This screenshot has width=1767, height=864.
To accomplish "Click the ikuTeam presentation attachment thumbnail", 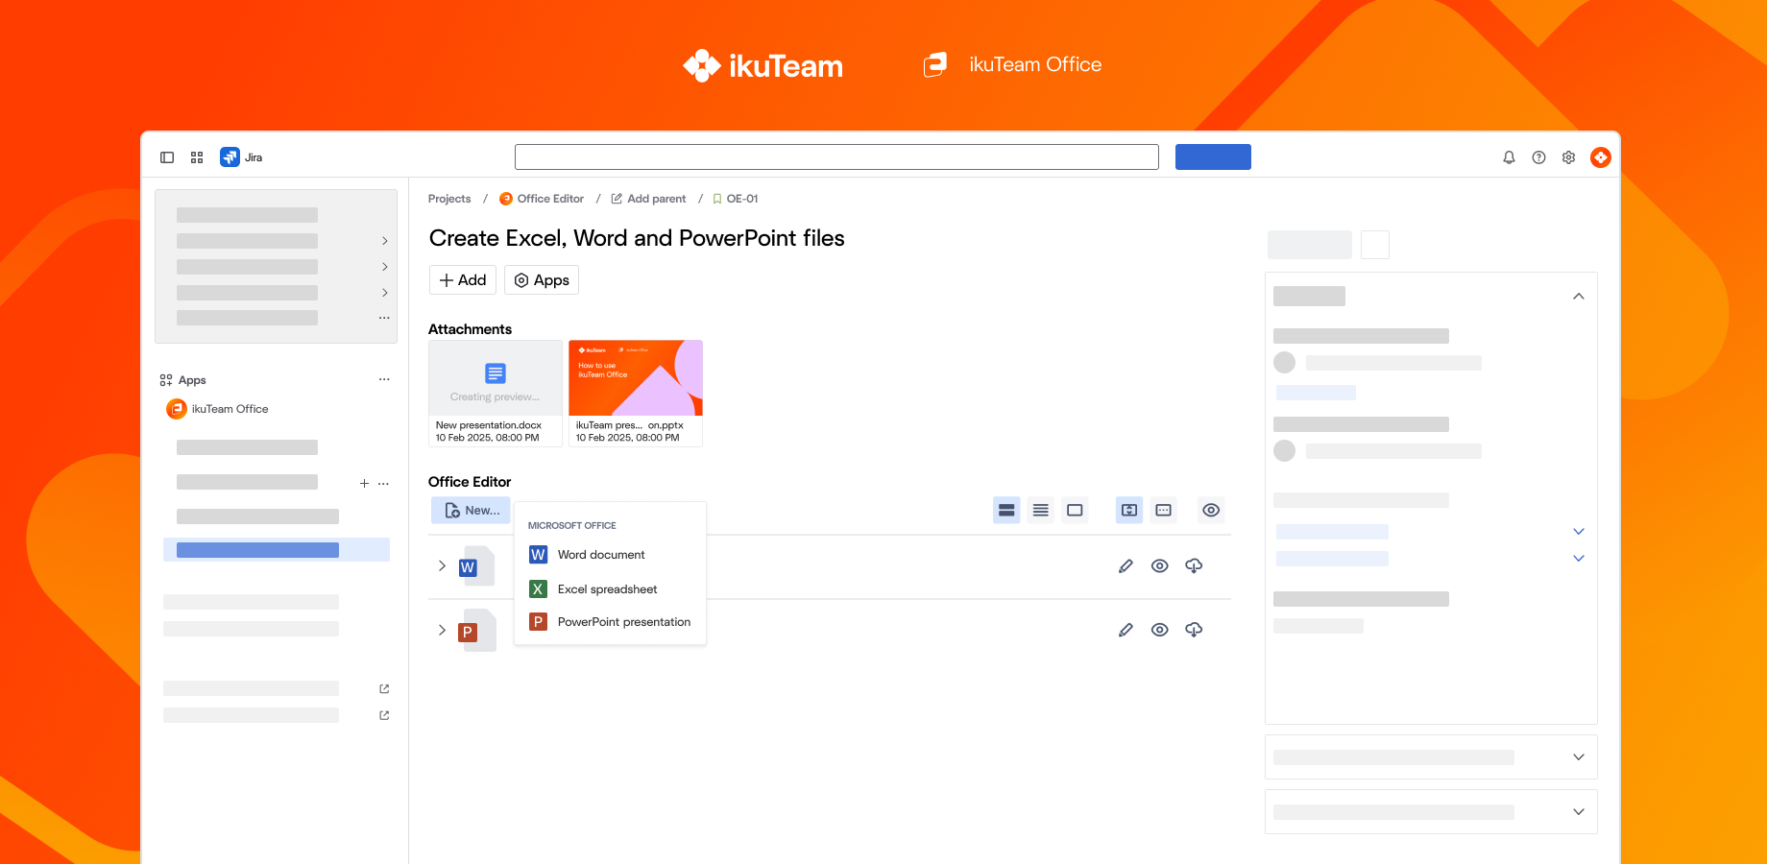I will click(x=635, y=377).
